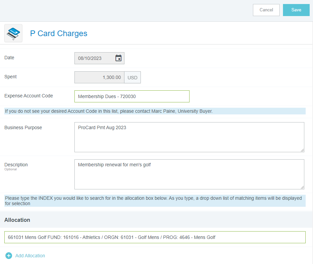The image size is (313, 264).
Task: Open the calendar date picker icon
Action: (118, 58)
